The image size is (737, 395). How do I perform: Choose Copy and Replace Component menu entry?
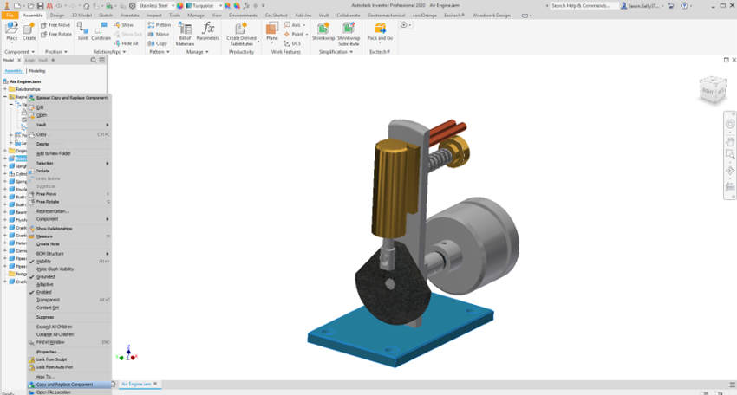(64, 385)
